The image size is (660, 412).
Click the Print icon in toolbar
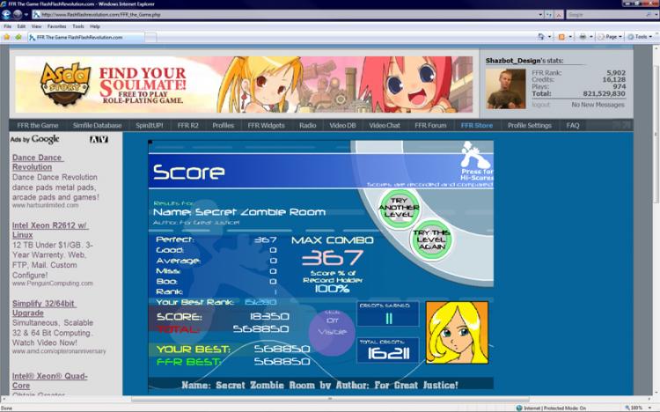coord(583,37)
